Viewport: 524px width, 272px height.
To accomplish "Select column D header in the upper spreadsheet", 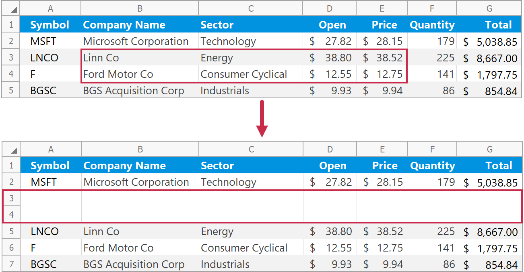I will 330,8.
